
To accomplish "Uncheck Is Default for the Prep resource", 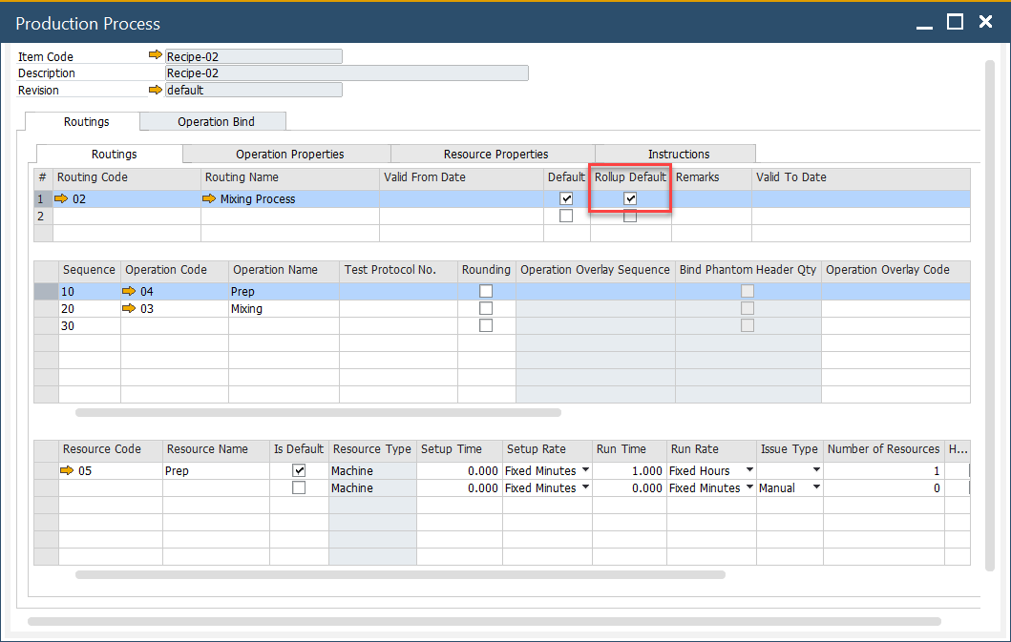I will pyautogui.click(x=299, y=469).
